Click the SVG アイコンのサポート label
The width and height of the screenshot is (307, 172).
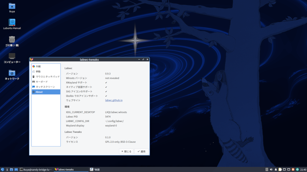(x=79, y=91)
